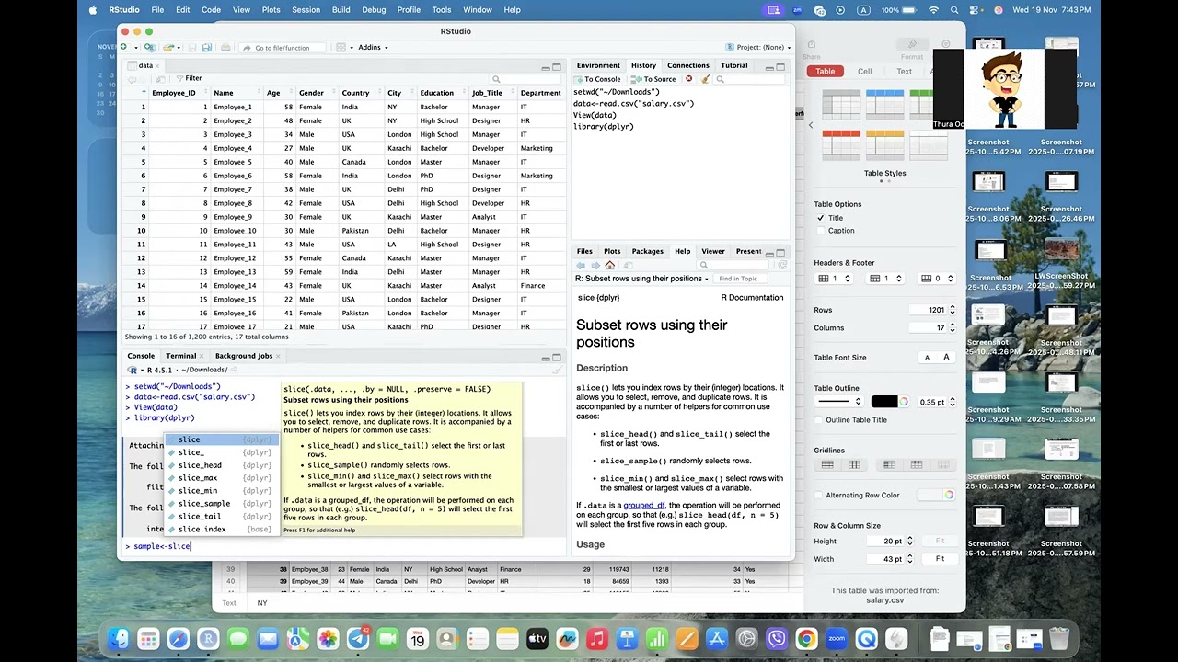Open Help topic title dropdown arrow
The height and width of the screenshot is (662, 1178).
coord(706,279)
